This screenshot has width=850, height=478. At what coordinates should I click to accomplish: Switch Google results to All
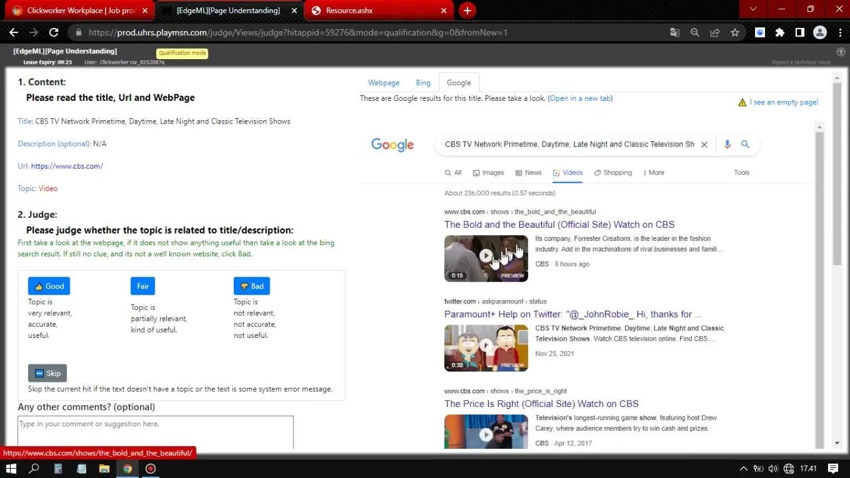[x=453, y=173]
